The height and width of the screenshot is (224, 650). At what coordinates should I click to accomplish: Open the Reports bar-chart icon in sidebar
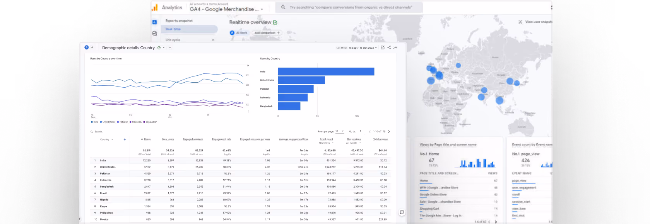point(154,22)
